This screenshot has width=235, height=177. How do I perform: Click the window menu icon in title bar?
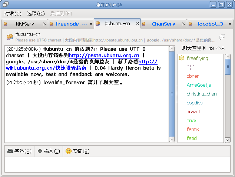6,4
